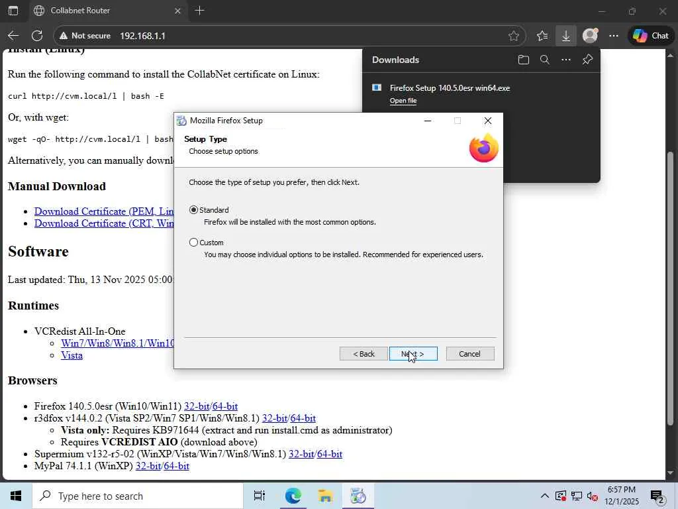The width and height of the screenshot is (678, 509).
Task: Open Task View on the taskbar
Action: coord(260,496)
